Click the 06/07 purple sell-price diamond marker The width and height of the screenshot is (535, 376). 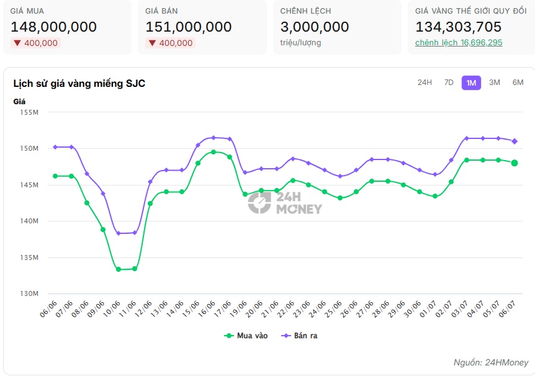pyautogui.click(x=515, y=141)
